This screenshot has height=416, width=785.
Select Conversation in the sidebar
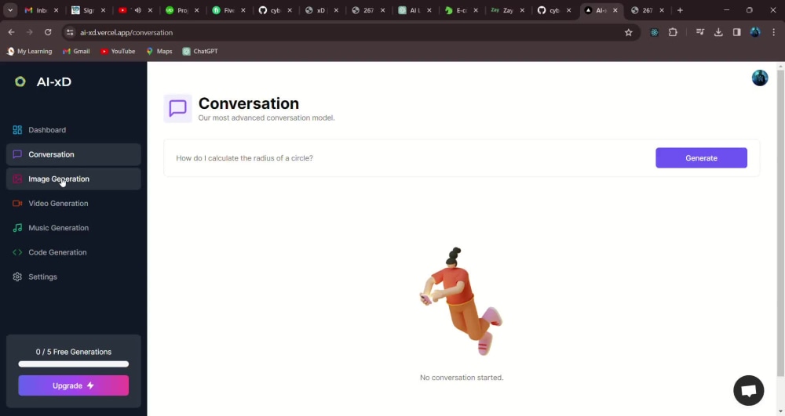click(73, 154)
